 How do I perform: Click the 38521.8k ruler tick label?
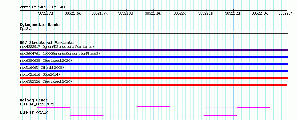(126, 13)
